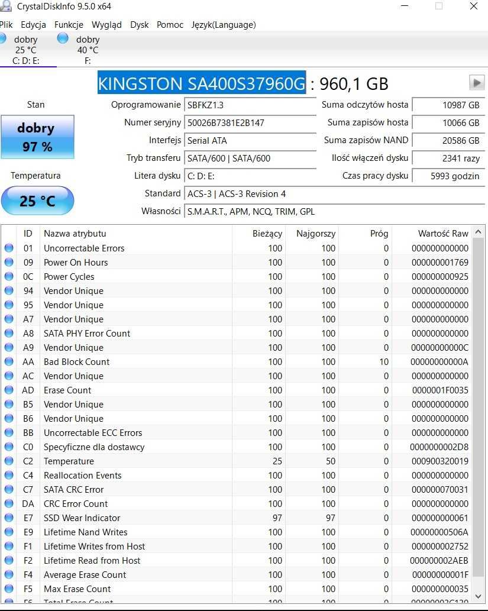Open the Dysk menu
Viewport: 488px width, 611px height.
(x=139, y=25)
